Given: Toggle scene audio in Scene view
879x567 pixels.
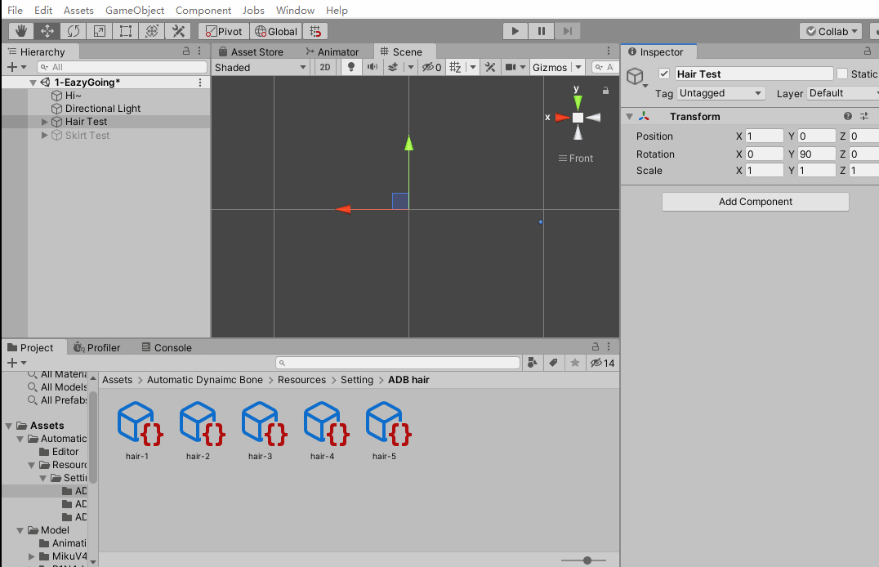Looking at the screenshot, I should pos(373,66).
